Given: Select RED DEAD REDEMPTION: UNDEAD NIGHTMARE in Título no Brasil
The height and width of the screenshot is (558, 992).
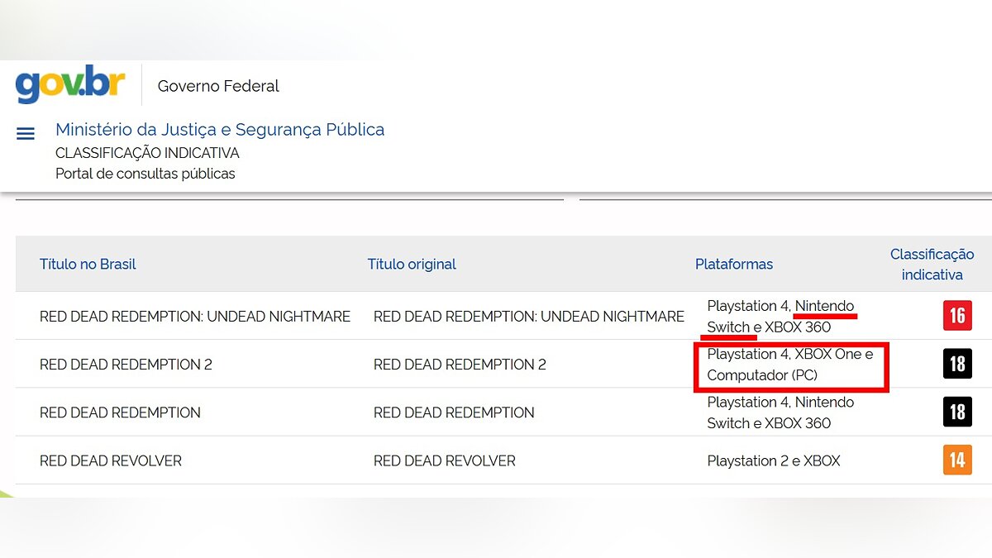Looking at the screenshot, I should [195, 317].
